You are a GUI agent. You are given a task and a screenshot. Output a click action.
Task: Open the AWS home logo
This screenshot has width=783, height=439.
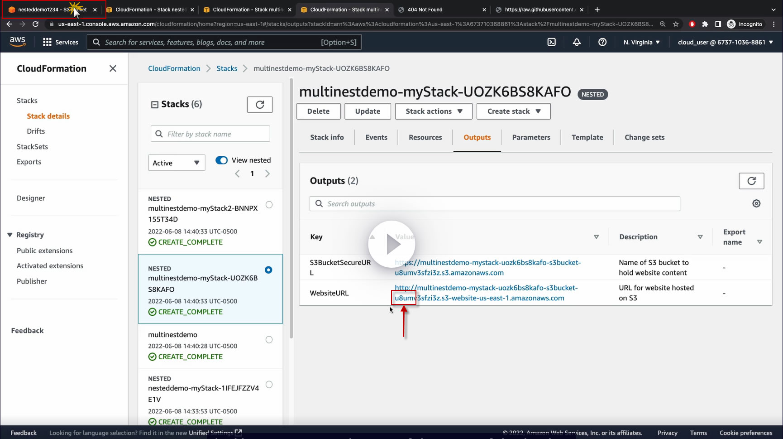[18, 42]
